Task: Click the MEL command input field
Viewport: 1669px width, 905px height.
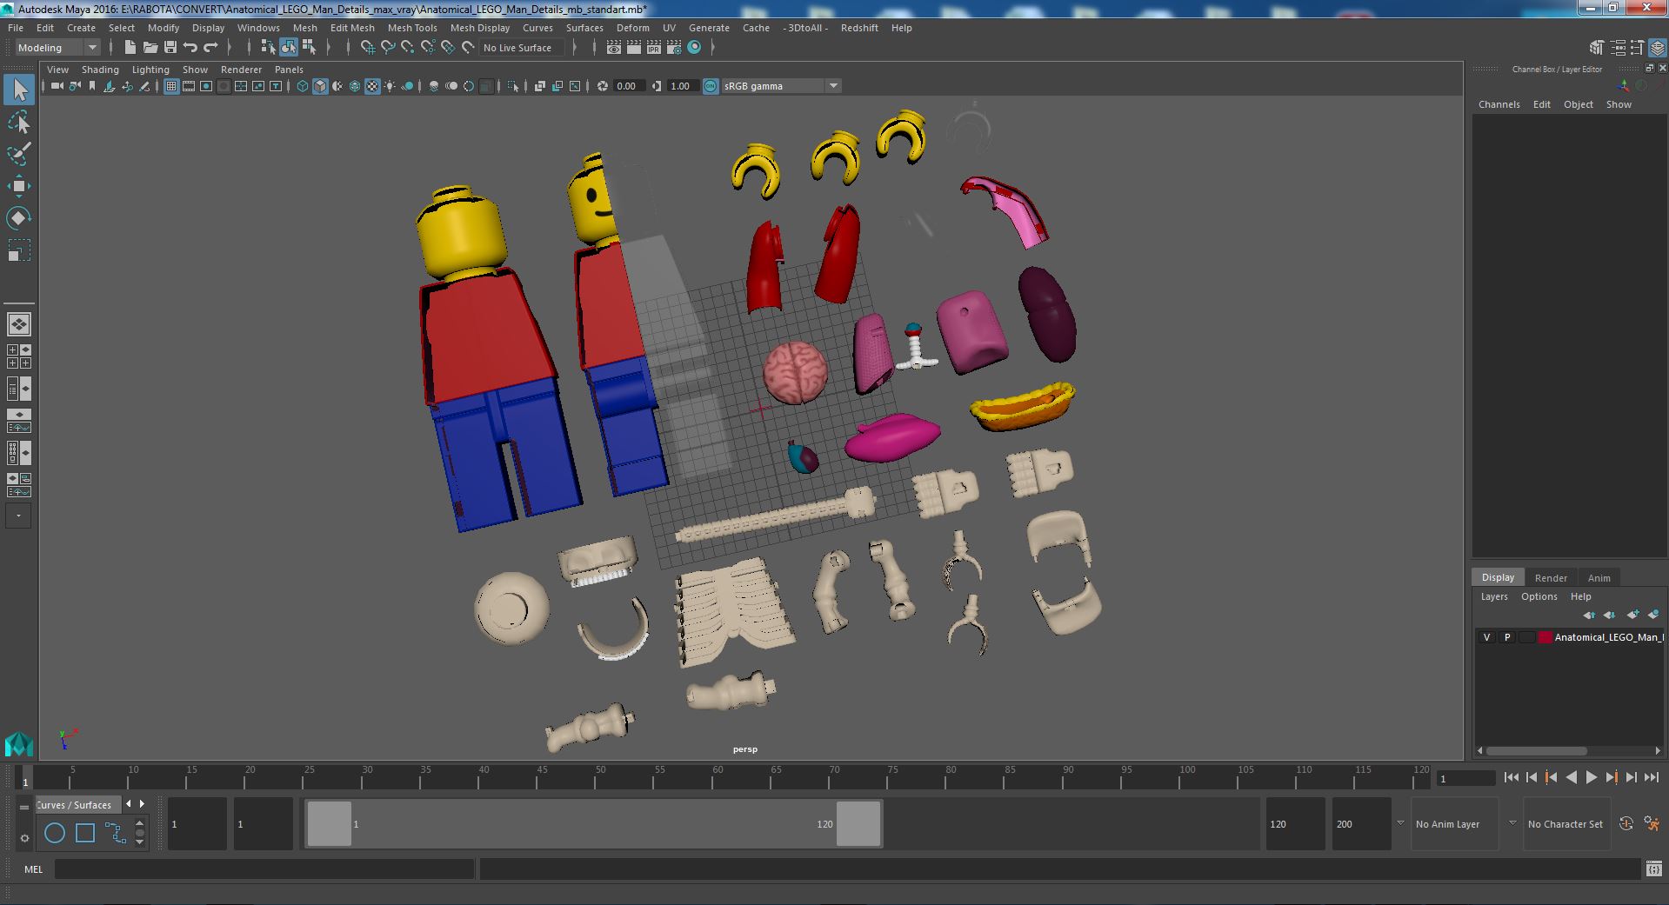Action: (264, 868)
